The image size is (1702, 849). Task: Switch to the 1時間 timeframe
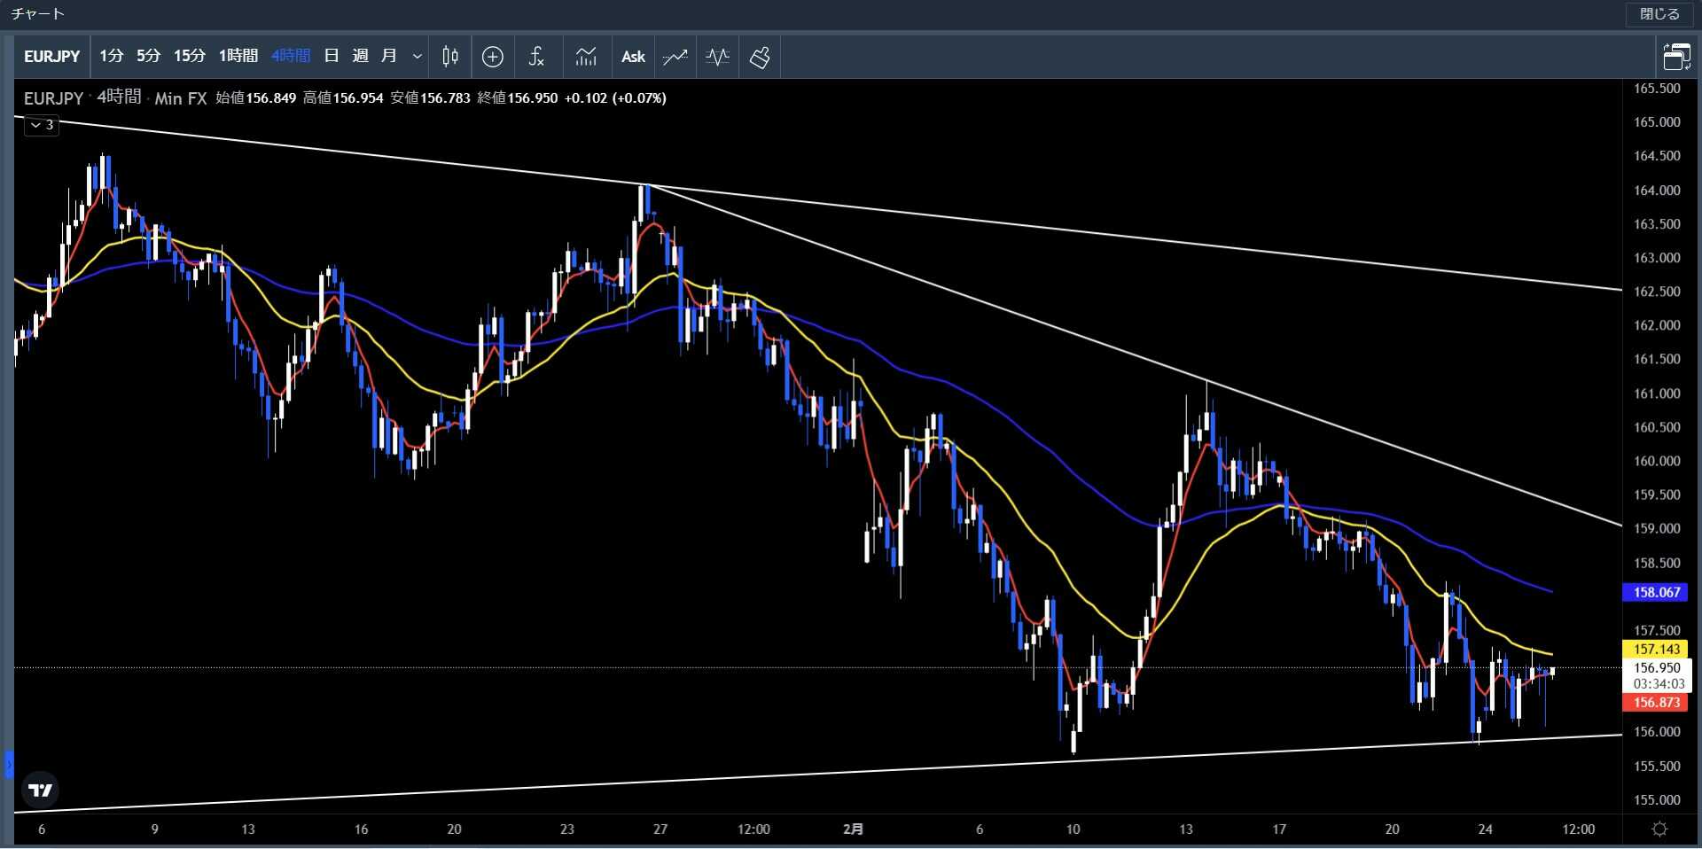click(238, 56)
